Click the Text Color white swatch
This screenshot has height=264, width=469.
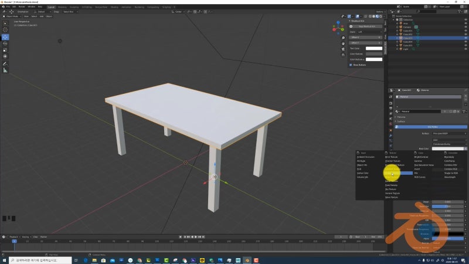pos(374,48)
